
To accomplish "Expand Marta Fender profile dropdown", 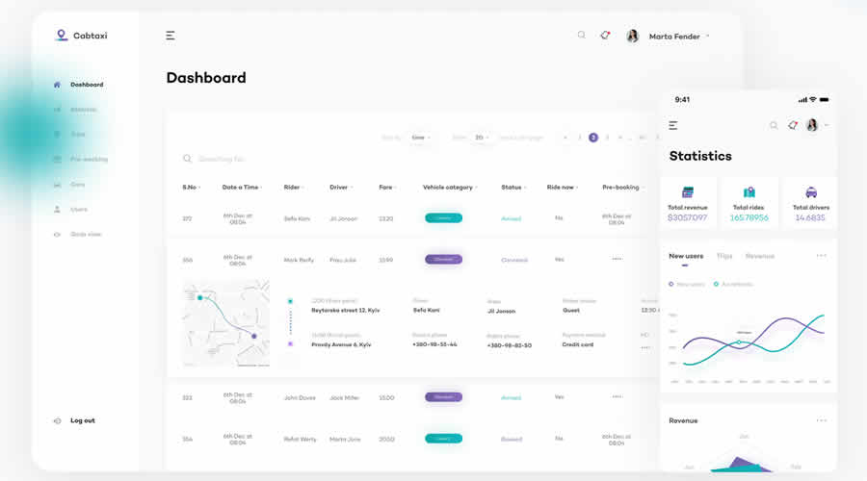I will tap(708, 37).
